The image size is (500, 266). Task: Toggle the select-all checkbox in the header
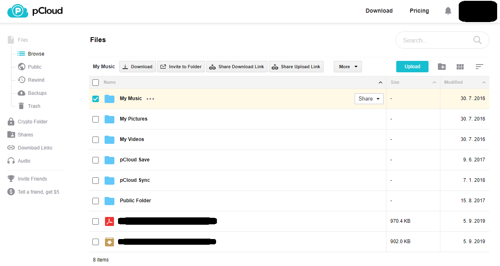[96, 83]
